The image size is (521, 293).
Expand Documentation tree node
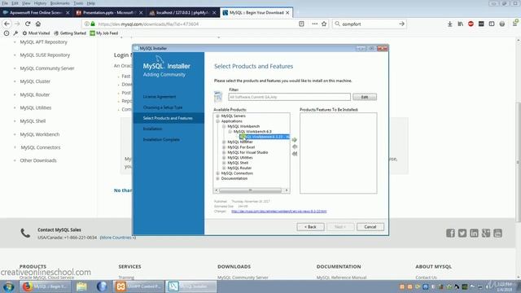[217, 179]
